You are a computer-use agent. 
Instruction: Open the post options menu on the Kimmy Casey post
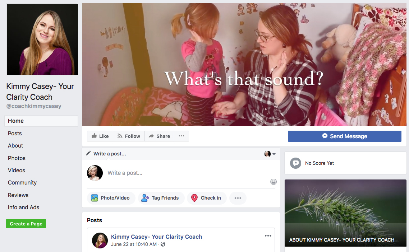coord(268,236)
